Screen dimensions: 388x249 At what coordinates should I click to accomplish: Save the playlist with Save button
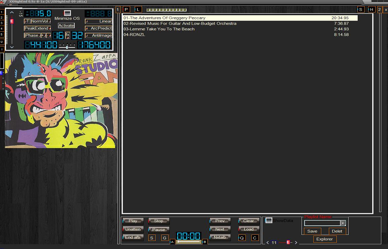(x=312, y=231)
